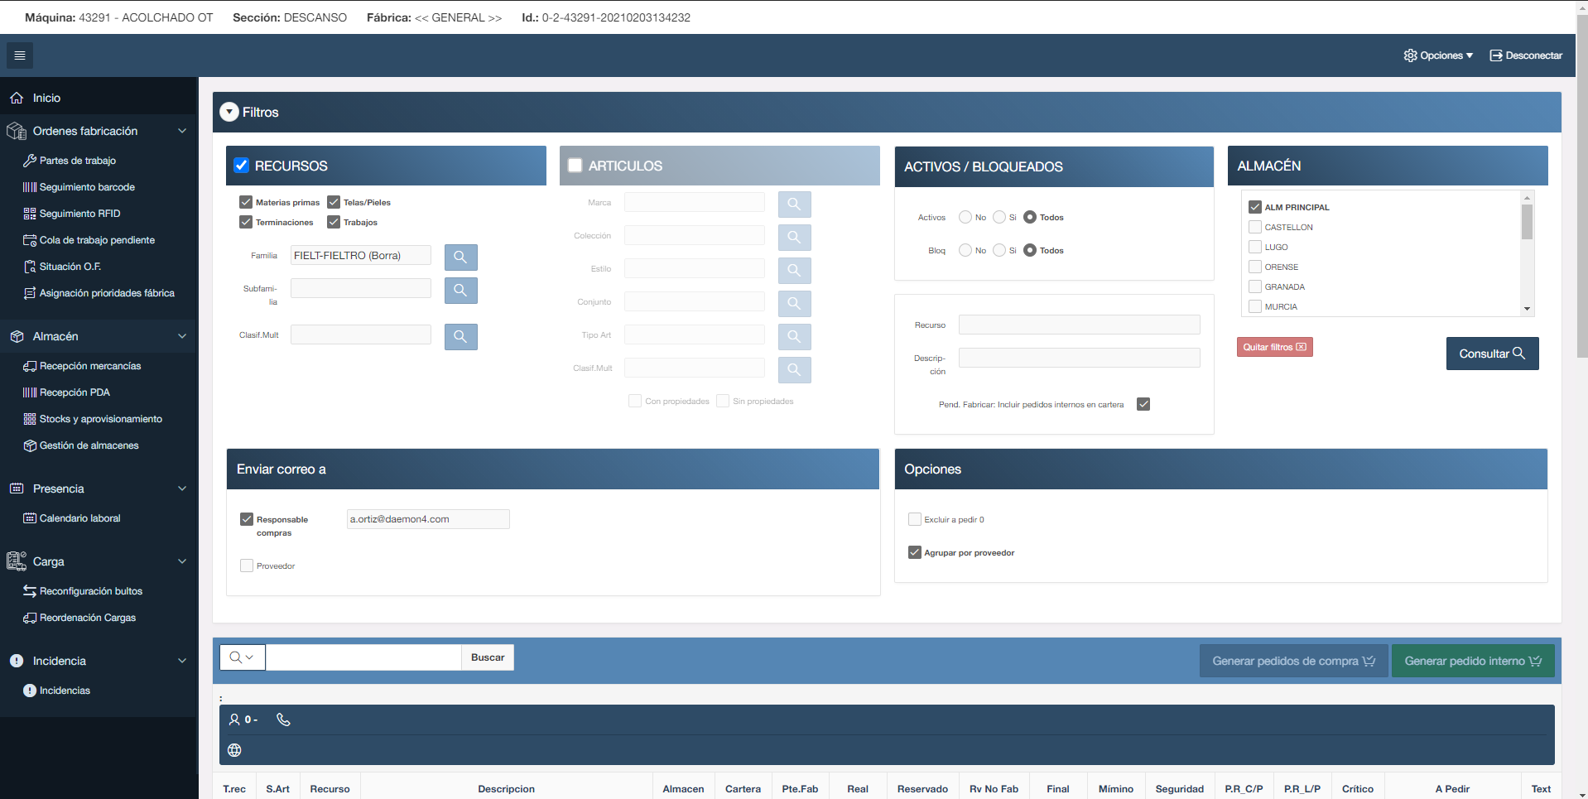Collapse the Almacén section in sidebar

[x=181, y=336]
